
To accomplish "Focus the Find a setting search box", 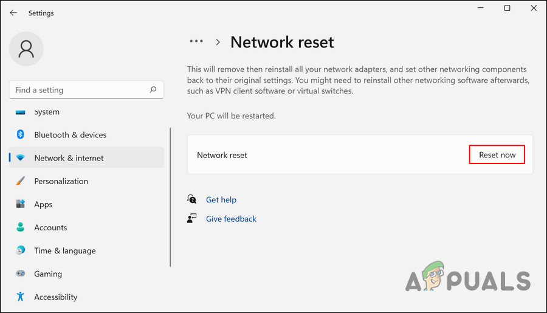I will tap(79, 90).
